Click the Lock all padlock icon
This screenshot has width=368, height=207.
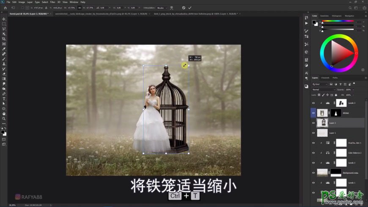[x=336, y=95]
